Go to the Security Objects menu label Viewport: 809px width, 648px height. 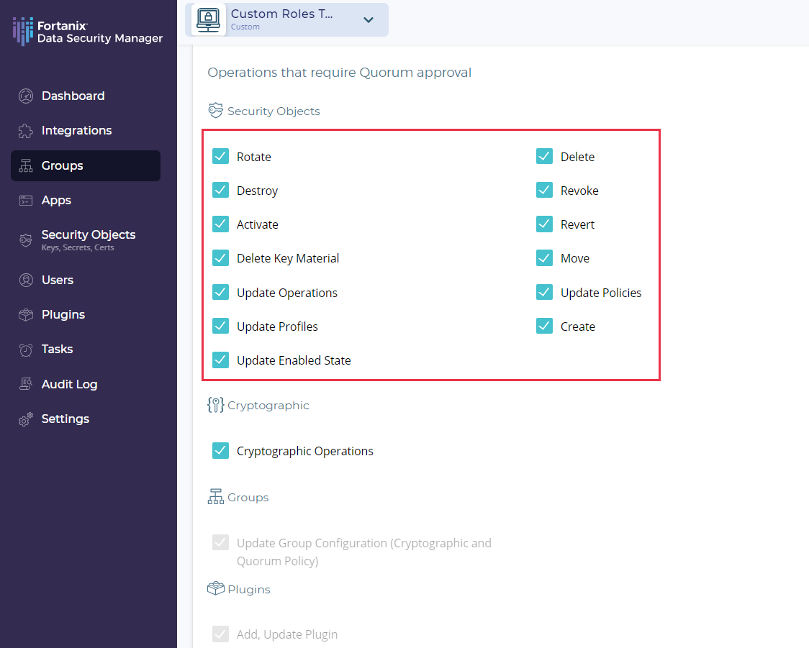pos(89,235)
